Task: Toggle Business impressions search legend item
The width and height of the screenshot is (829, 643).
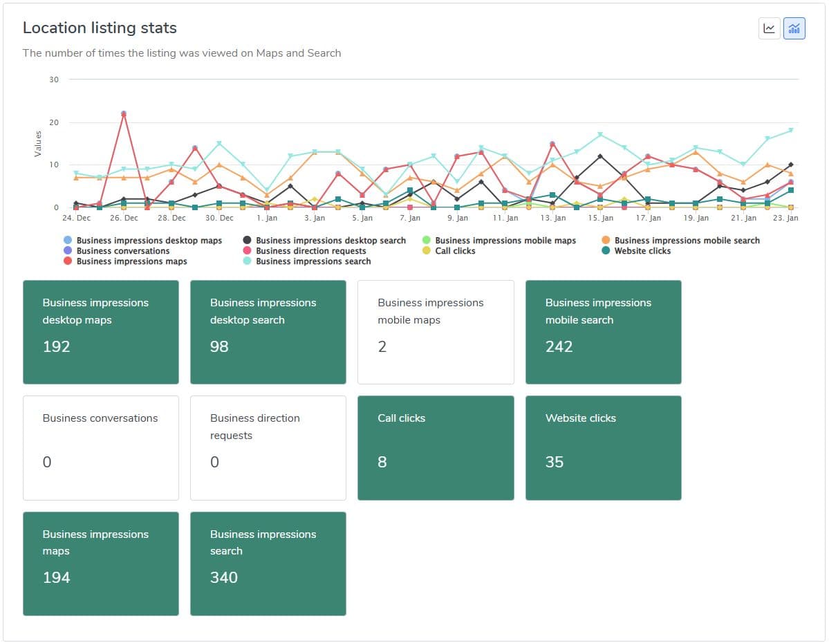Action: (x=307, y=261)
